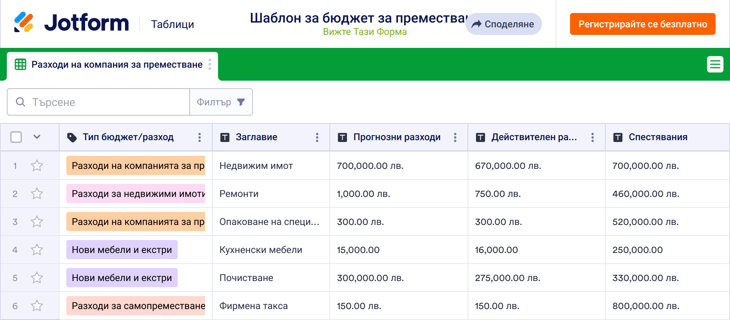Click the Jotform logo icon
Screen dimensions: 730x320
click(x=24, y=23)
